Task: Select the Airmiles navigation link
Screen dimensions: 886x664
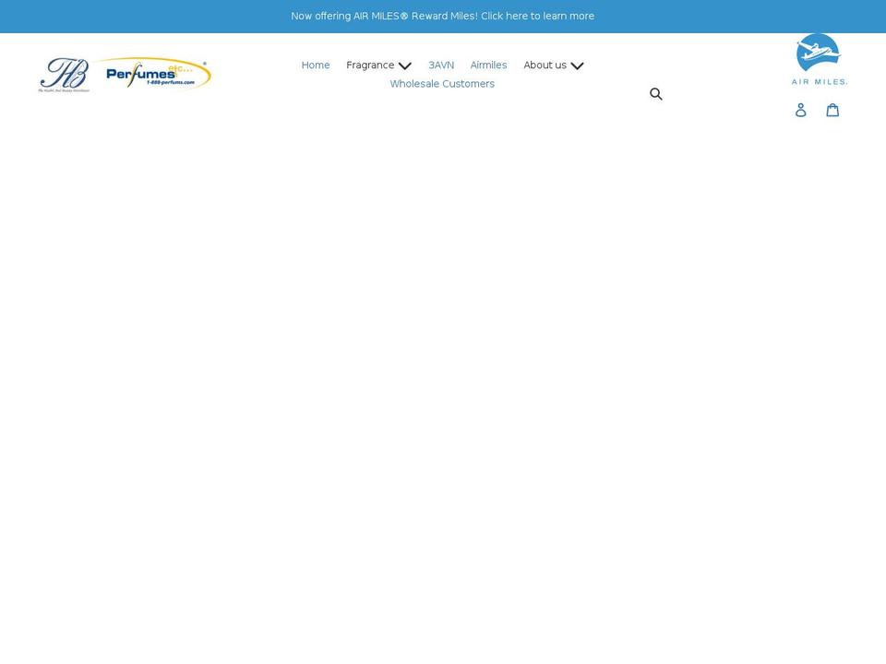Action: pos(488,65)
